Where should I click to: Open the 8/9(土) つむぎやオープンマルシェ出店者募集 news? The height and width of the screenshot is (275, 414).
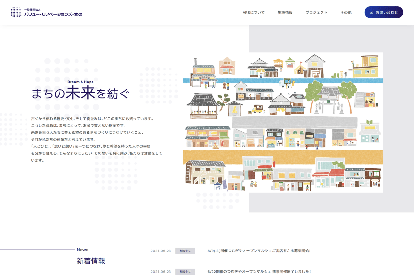click(259, 251)
